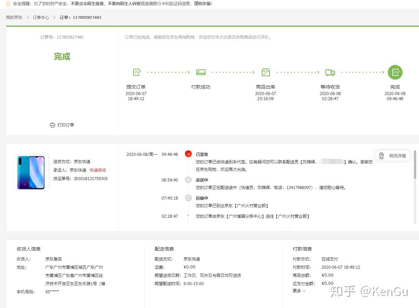The height and width of the screenshot is (308, 419).
Task: Click the red 已签收 checkmark icon
Action: [x=188, y=154]
